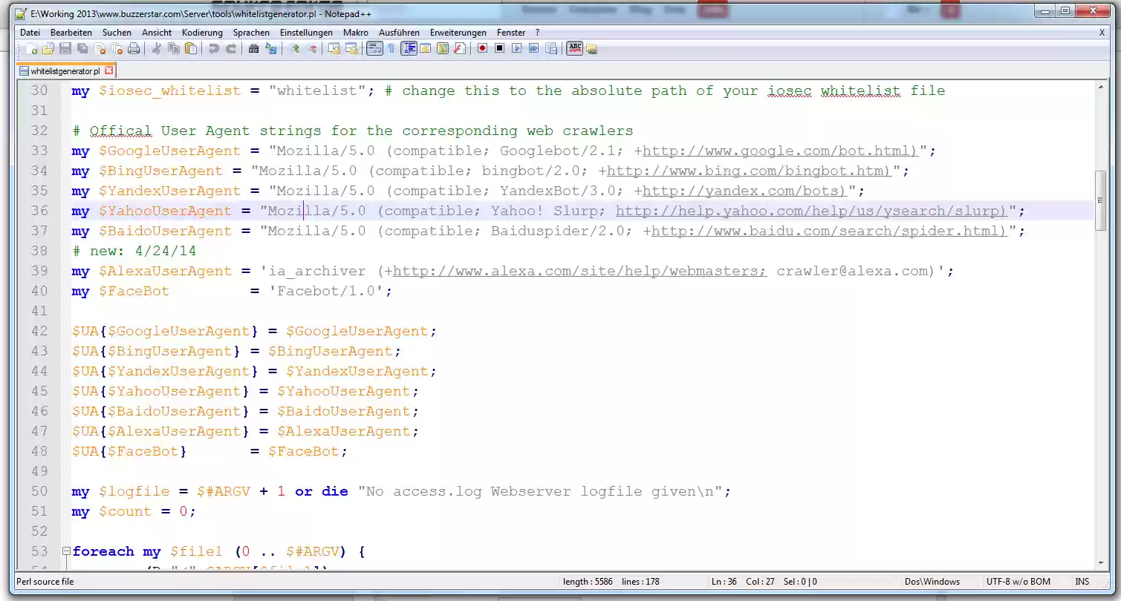1121x601 pixels.
Task: Click the scrollbar up arrow
Action: [1100, 88]
